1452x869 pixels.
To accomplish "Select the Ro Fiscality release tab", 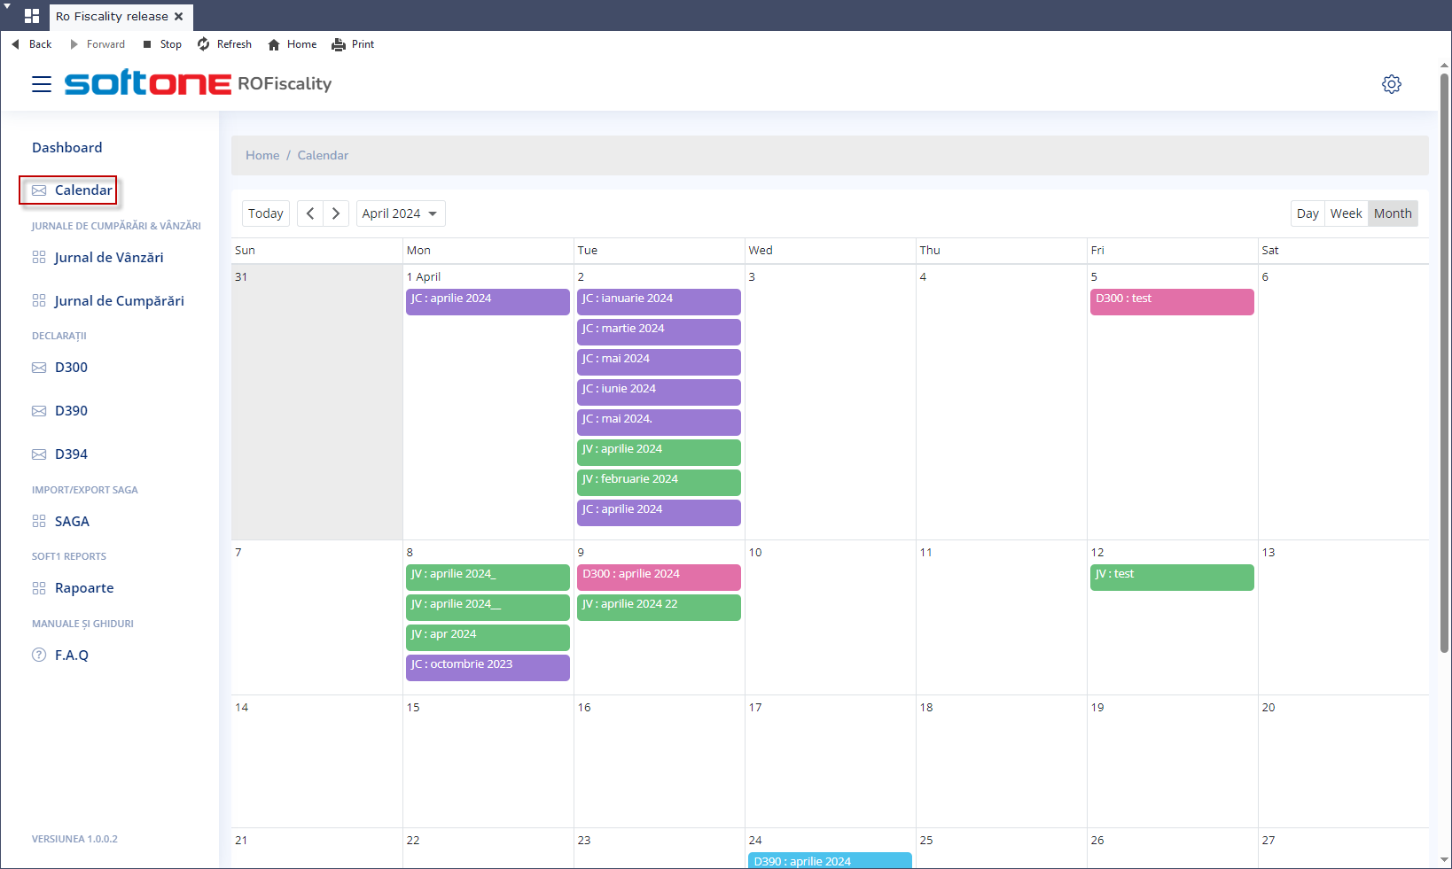I will tap(112, 17).
